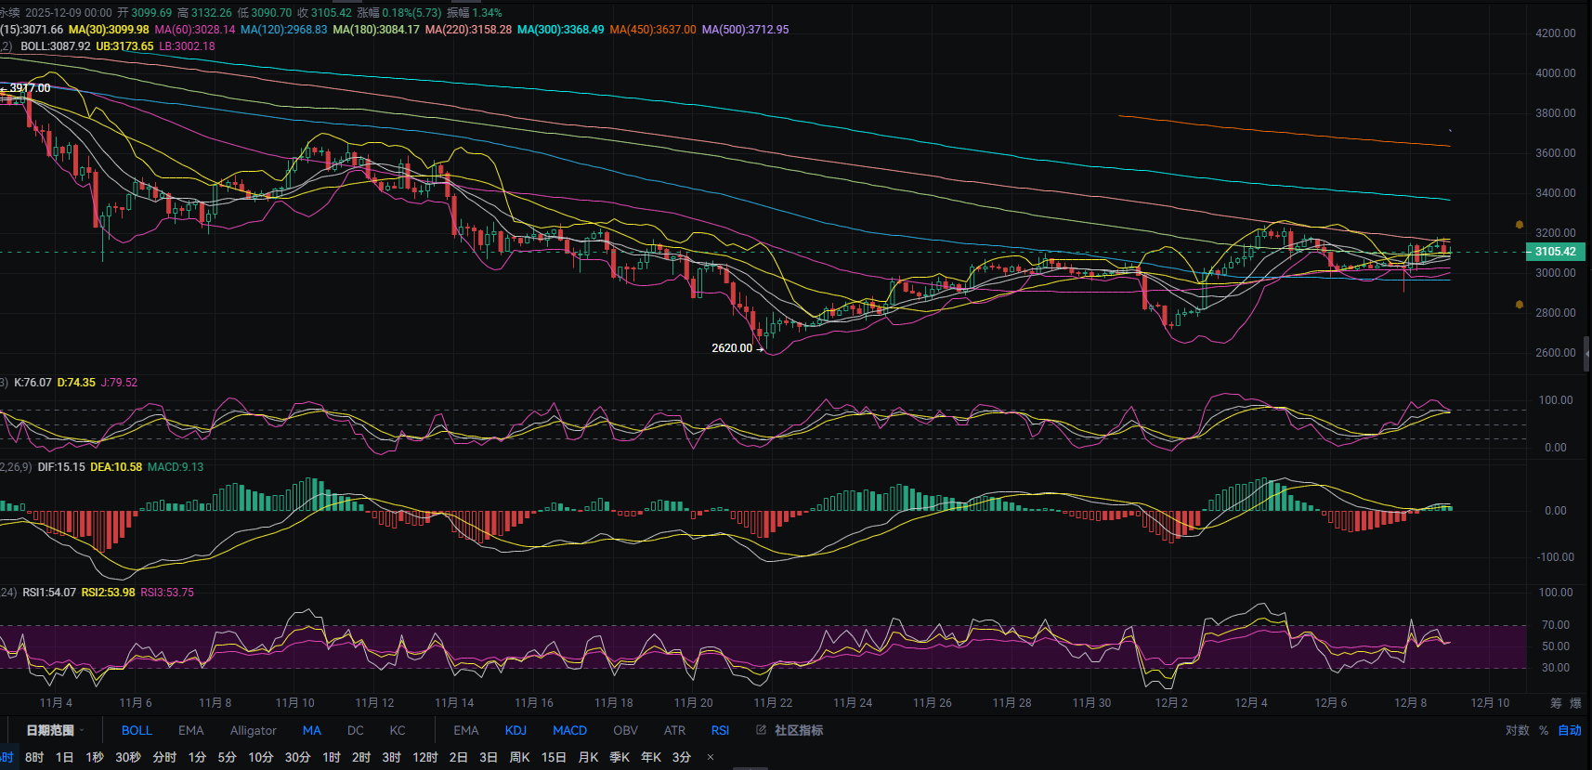Viewport: 1592px width, 770px height.
Task: Turn on the ATR sub-indicator
Action: (674, 730)
